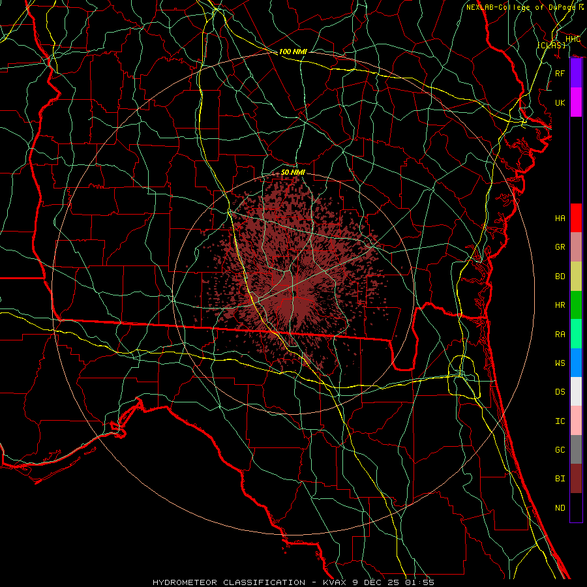Click the UK legend label
Image resolution: width=587 pixels, height=587 pixels.
[560, 102]
